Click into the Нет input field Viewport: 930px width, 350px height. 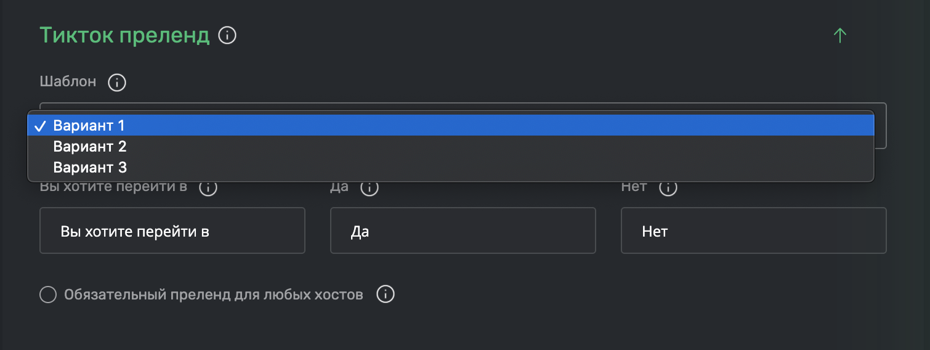point(754,230)
